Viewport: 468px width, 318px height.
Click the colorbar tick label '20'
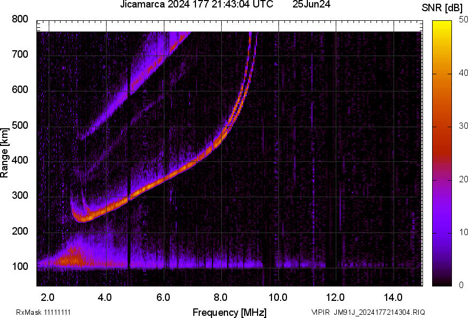[463, 179]
